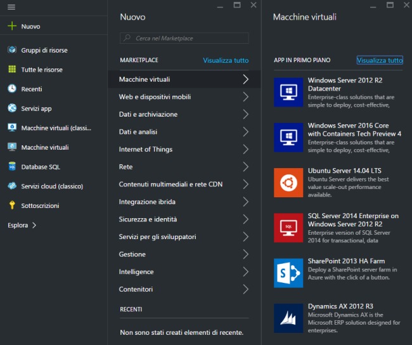Click the Servizi app globe icon
This screenshot has height=345, width=412.
click(x=12, y=108)
